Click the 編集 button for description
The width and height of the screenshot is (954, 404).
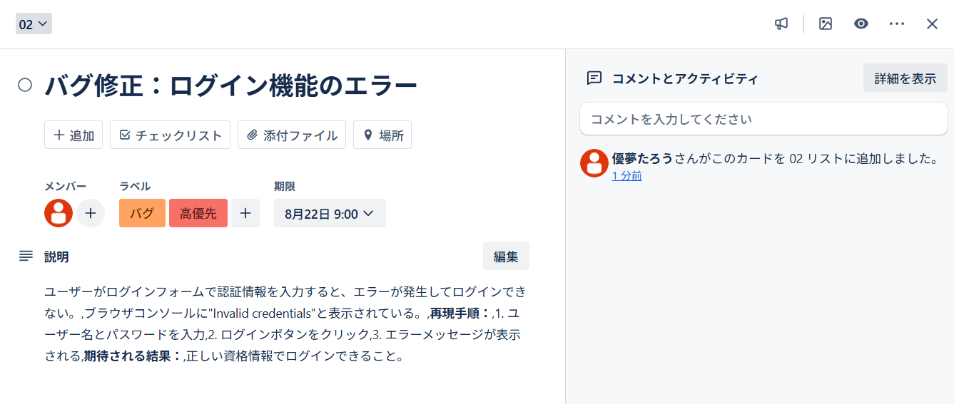pos(506,257)
